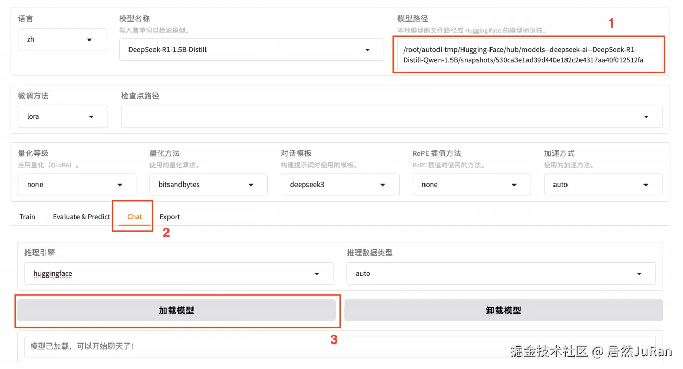Expand the 加速方式 dropdown set to auto
This screenshot has width=683, height=369.
[x=603, y=184]
